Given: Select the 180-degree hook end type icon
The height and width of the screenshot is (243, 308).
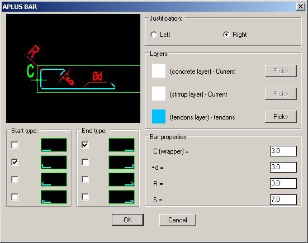Looking at the screenshot, I should tap(121, 197).
